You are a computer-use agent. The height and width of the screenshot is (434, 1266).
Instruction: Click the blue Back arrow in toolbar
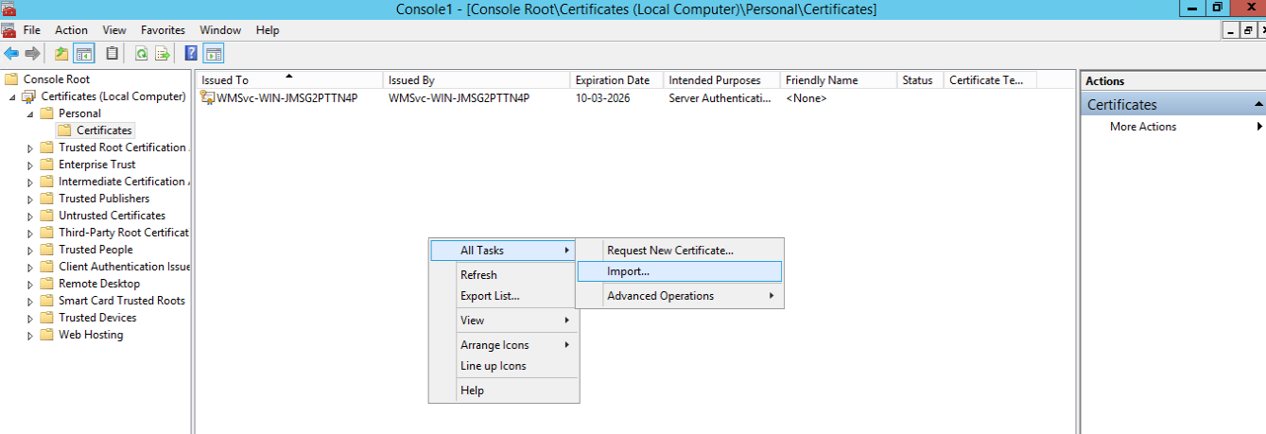pyautogui.click(x=11, y=54)
